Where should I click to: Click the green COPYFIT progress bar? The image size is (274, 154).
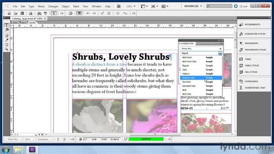click(x=146, y=139)
